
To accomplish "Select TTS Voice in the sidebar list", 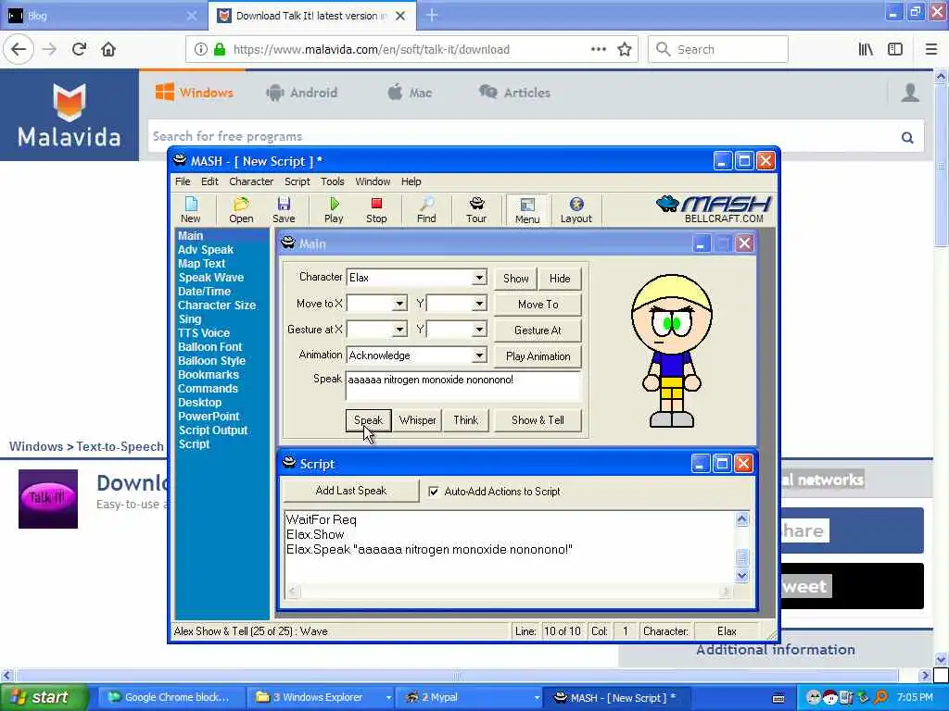I will [x=204, y=333].
